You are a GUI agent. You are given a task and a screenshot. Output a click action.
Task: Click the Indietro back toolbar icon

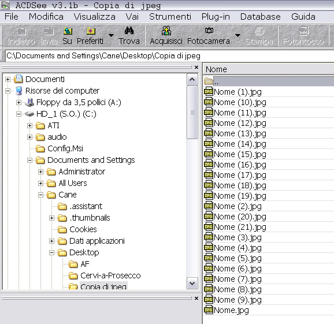pyautogui.click(x=21, y=31)
